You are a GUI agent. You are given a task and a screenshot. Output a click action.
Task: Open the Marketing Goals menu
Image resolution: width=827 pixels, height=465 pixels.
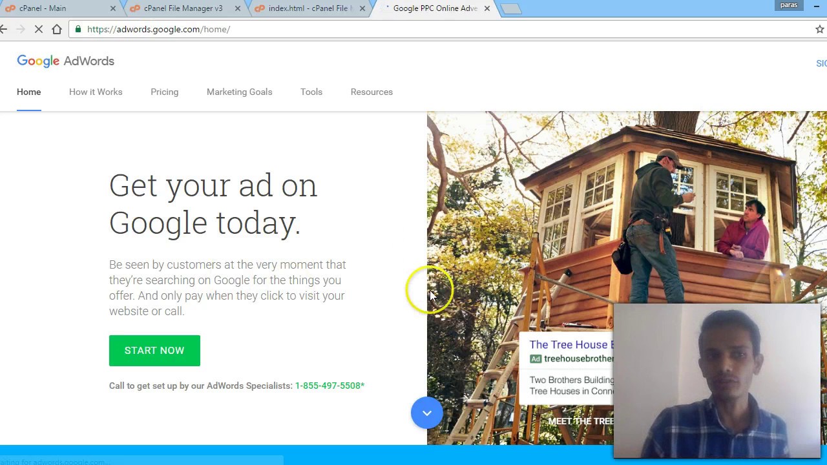tap(239, 92)
